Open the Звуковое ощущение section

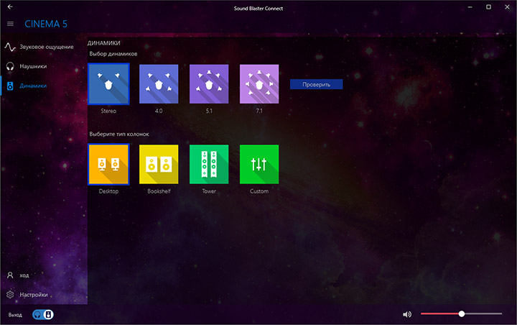[x=44, y=47]
